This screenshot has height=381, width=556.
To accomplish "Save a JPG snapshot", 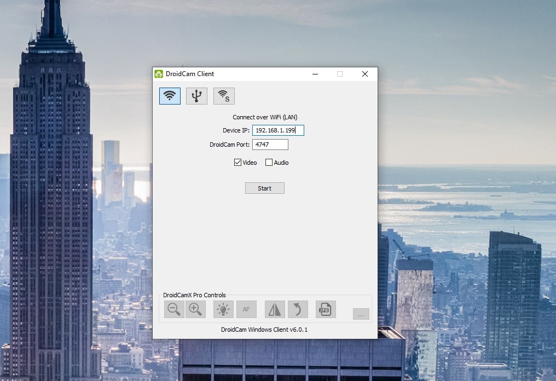I will 326,309.
